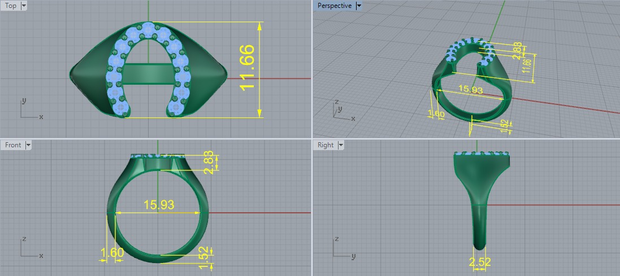Image resolution: width=620 pixels, height=276 pixels.
Task: Activate the Right viewport title label
Action: 326,145
